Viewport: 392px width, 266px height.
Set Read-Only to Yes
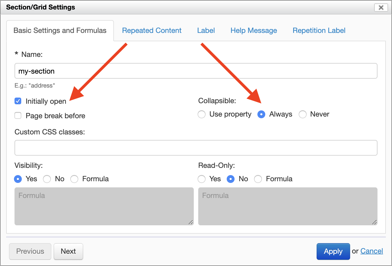202,179
